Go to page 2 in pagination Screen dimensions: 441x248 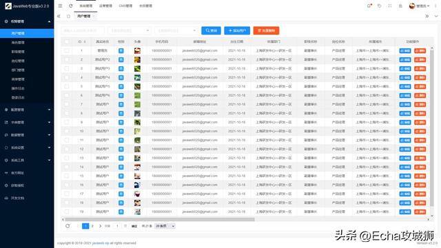pos(92,226)
